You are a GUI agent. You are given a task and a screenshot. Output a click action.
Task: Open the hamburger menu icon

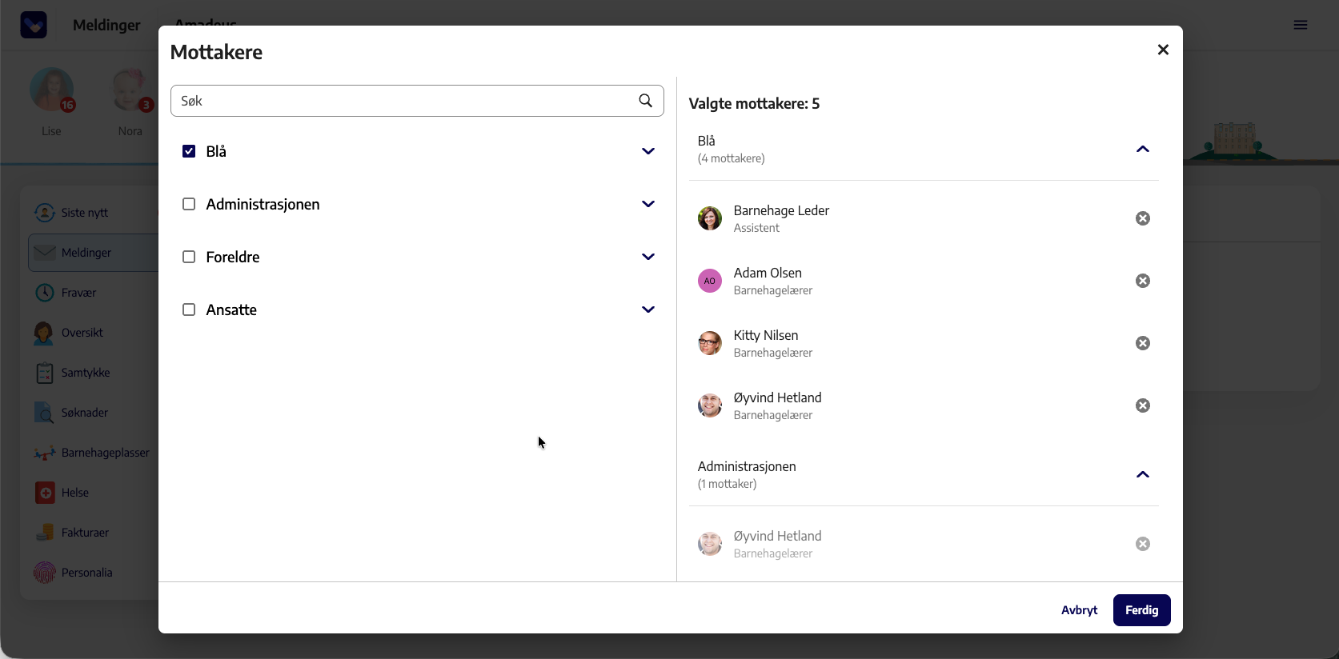click(1301, 25)
